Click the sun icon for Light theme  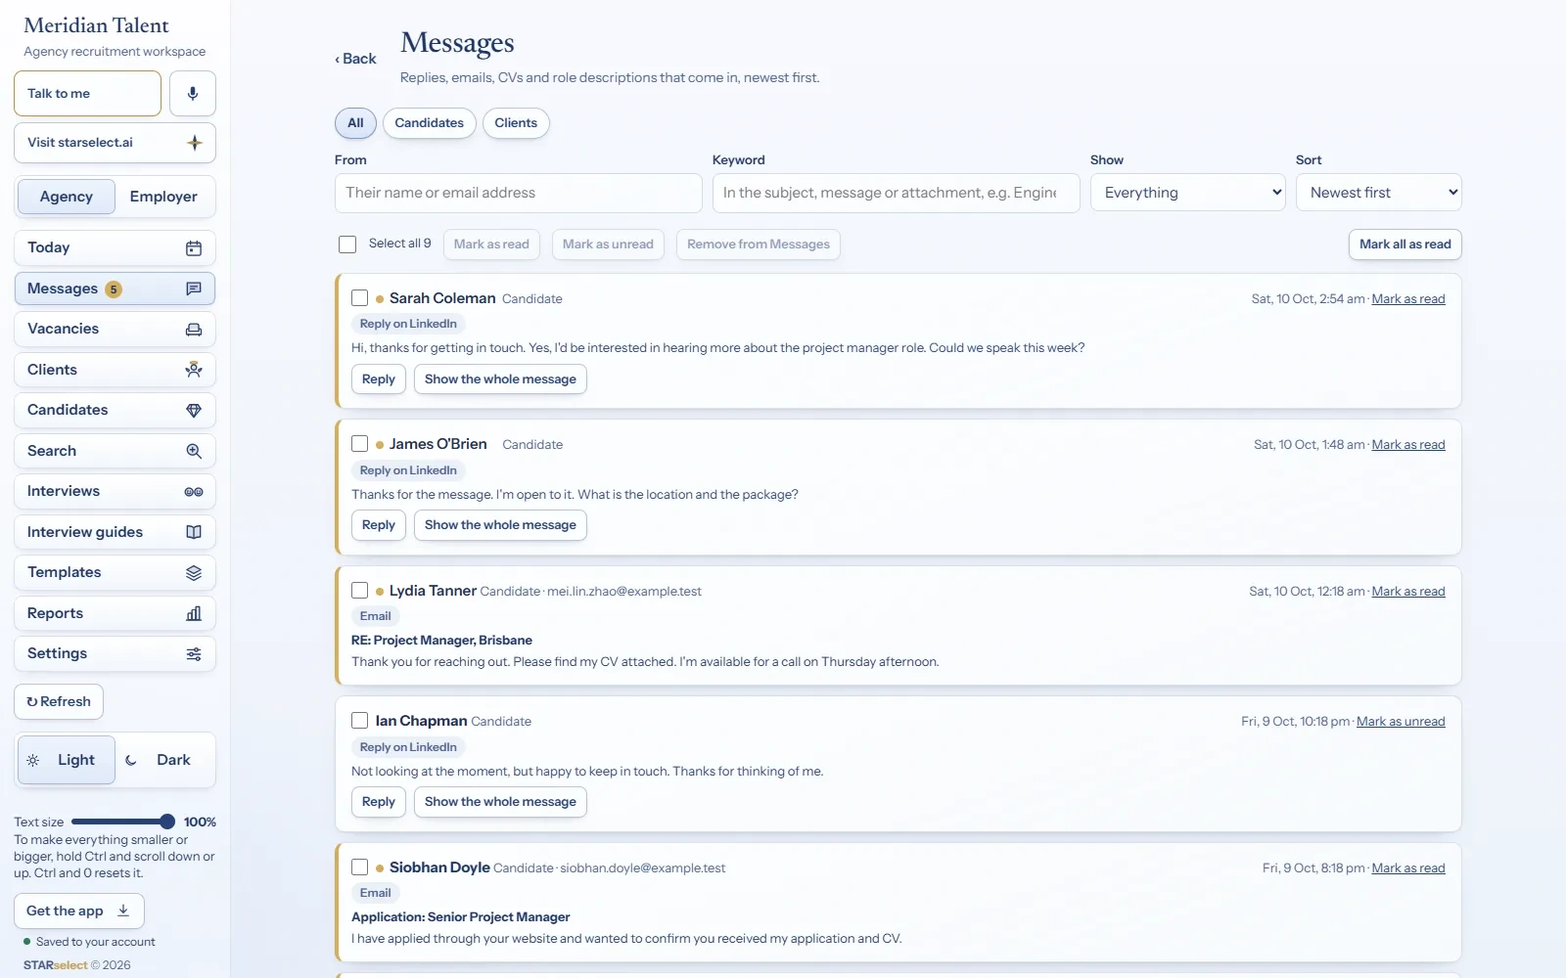point(33,760)
